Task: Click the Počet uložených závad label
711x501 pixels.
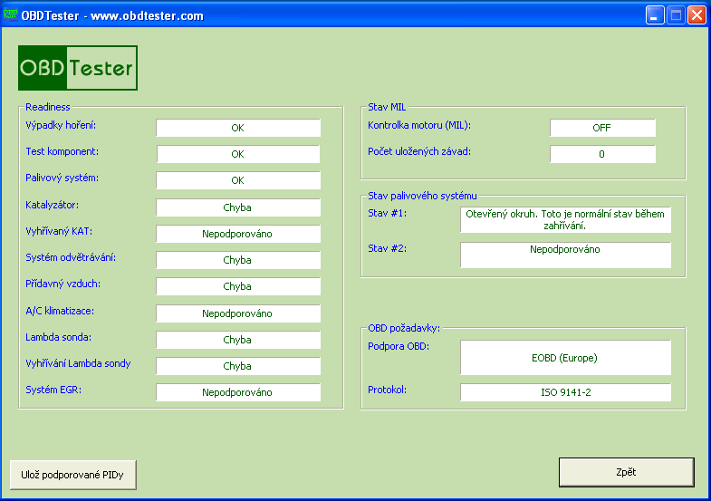Action: tap(419, 151)
